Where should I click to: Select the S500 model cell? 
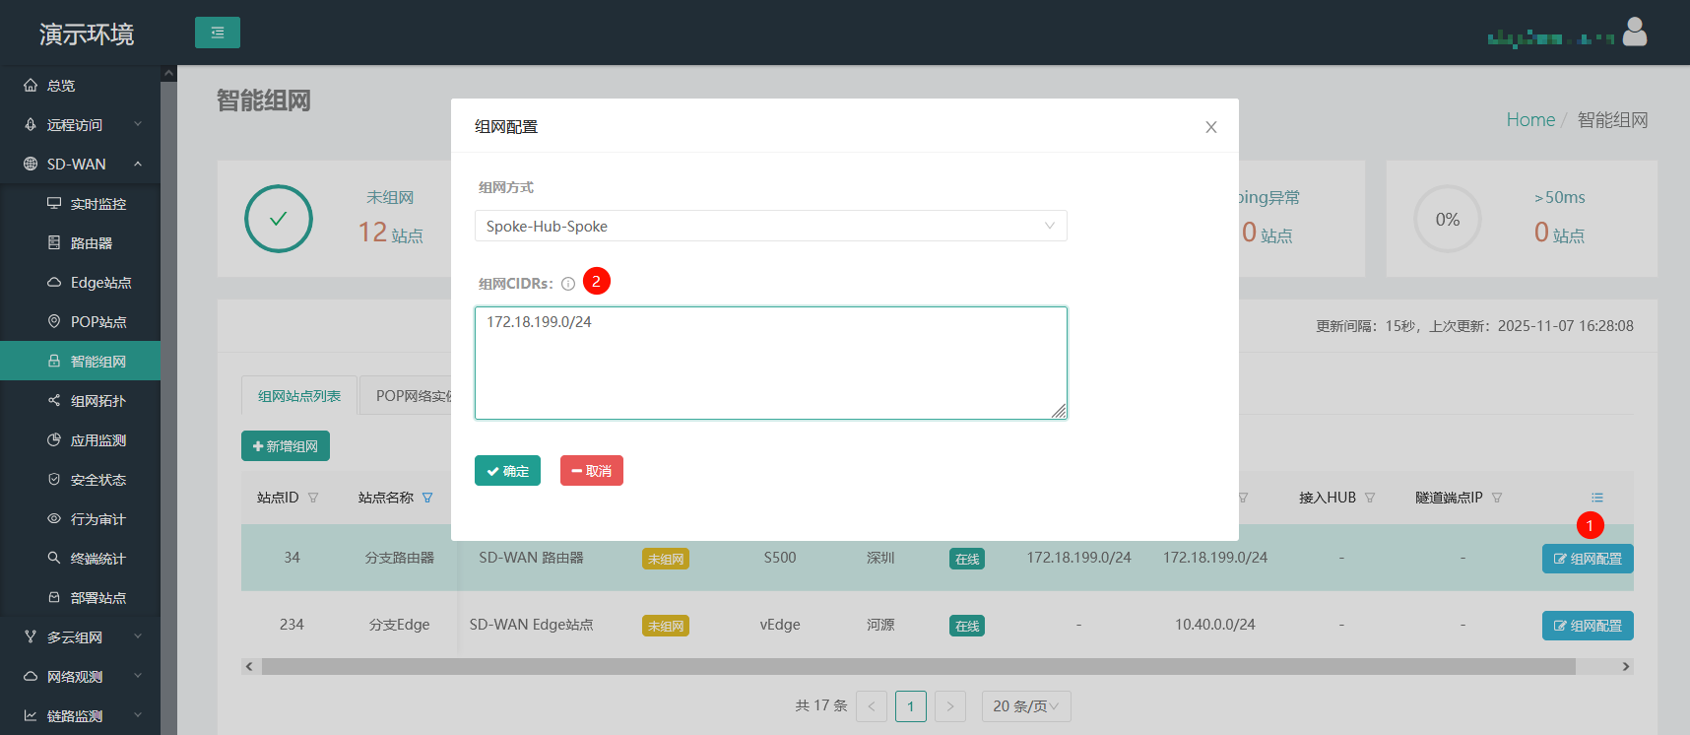coord(780,558)
